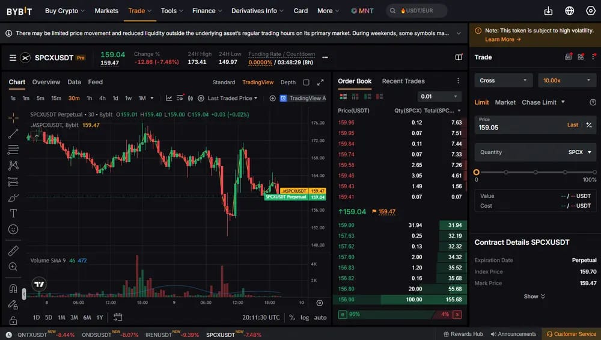This screenshot has width=601, height=340.
Task: Open order book precision 0.01 dropdown
Action: (x=439, y=96)
